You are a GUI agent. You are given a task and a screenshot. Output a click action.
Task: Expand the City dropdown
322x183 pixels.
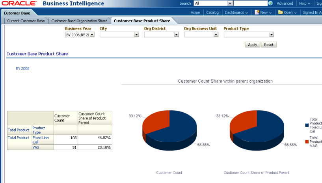[x=136, y=34]
